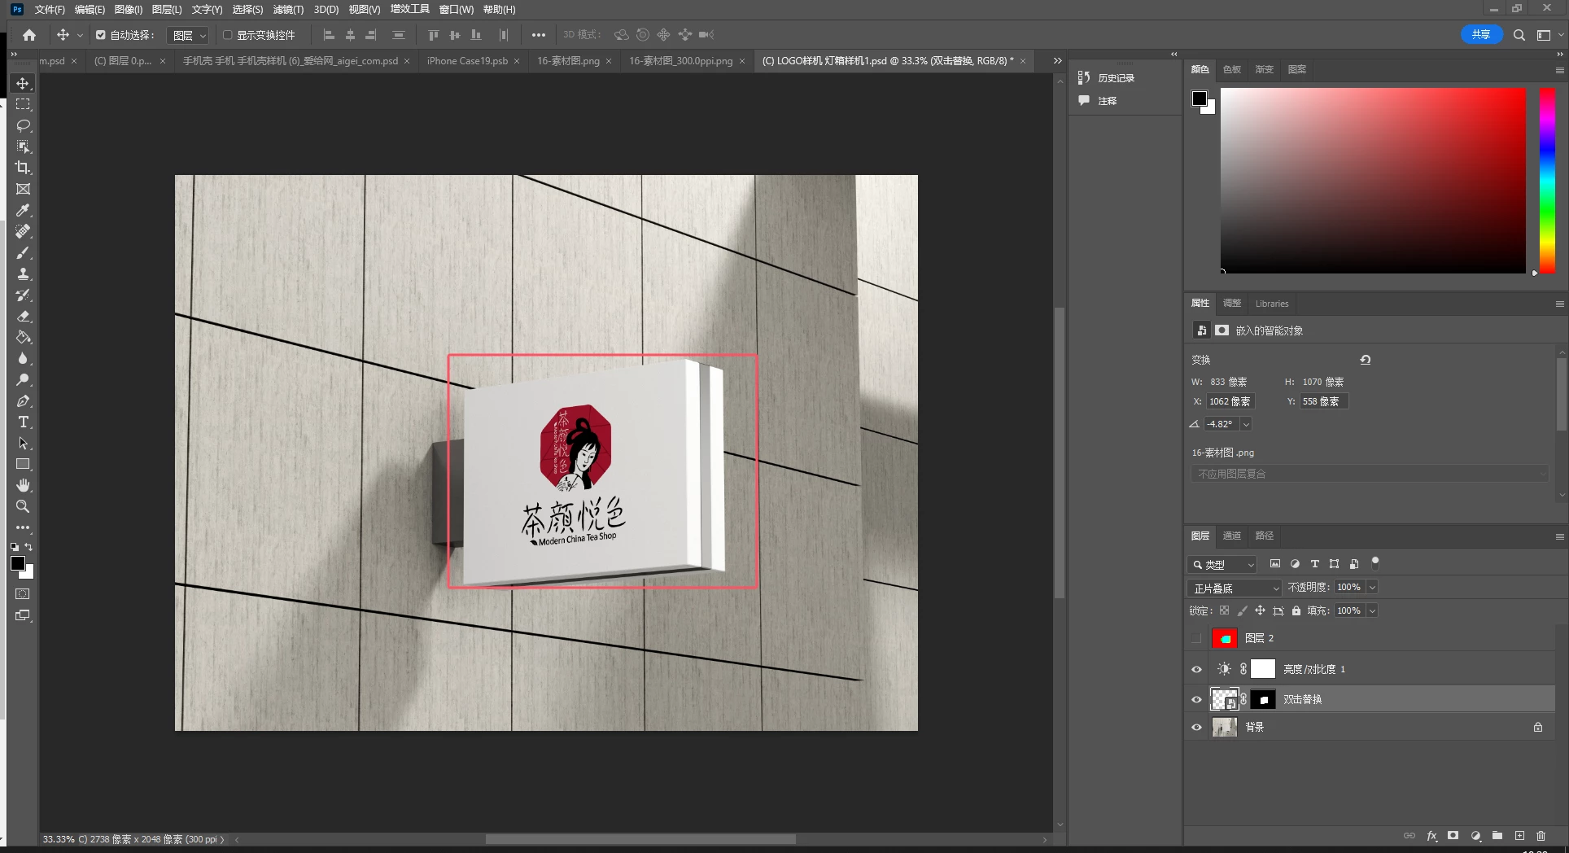Expand the document tab overflow chevron
The width and height of the screenshot is (1569, 853).
(1057, 61)
